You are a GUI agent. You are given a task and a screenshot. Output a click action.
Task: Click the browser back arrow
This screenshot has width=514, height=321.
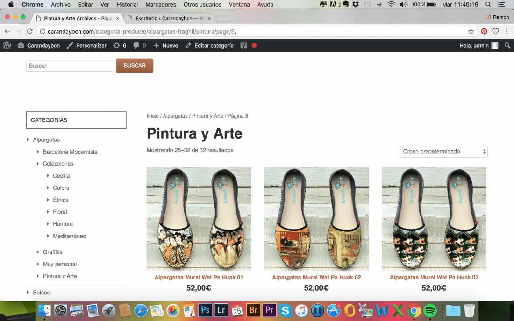point(7,31)
